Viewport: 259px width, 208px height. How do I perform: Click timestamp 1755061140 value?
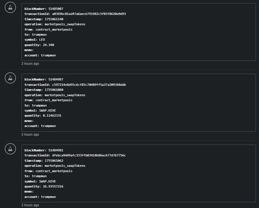pyautogui.click(x=54, y=19)
